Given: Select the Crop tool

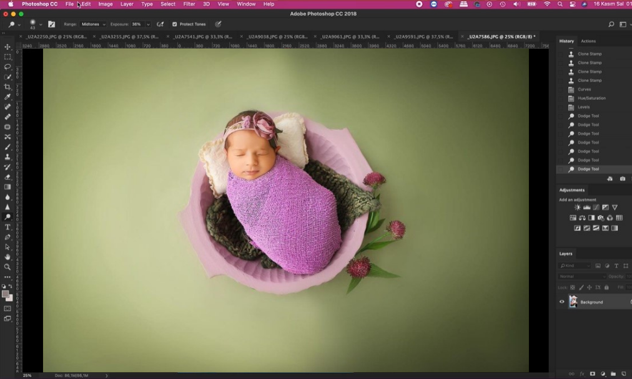Looking at the screenshot, I should [x=7, y=87].
